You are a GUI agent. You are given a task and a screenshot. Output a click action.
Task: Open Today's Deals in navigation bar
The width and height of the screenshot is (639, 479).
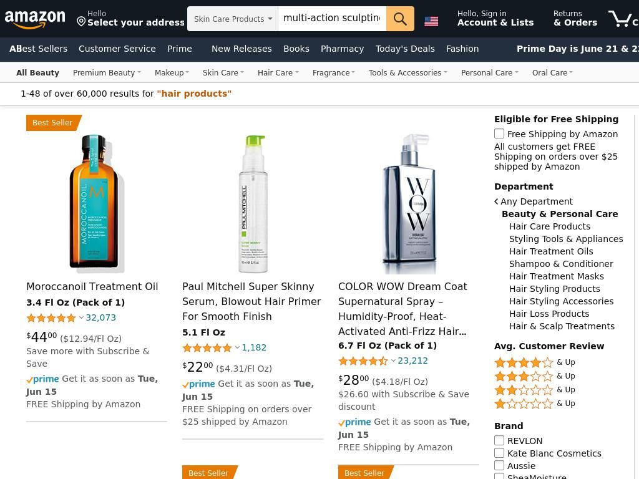click(404, 49)
